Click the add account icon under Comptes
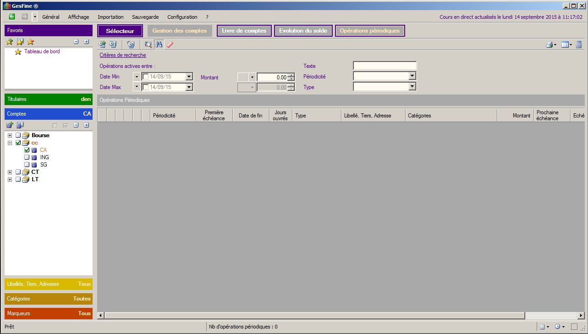This screenshot has height=334, width=588. tap(10, 125)
